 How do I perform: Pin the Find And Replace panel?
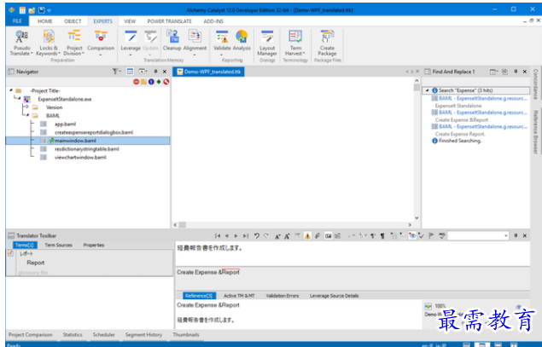pyautogui.click(x=516, y=72)
